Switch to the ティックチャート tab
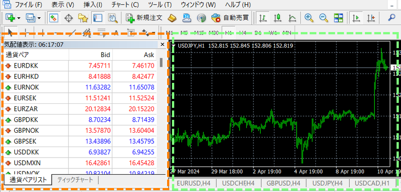This screenshot has height=192, width=401. point(75,180)
